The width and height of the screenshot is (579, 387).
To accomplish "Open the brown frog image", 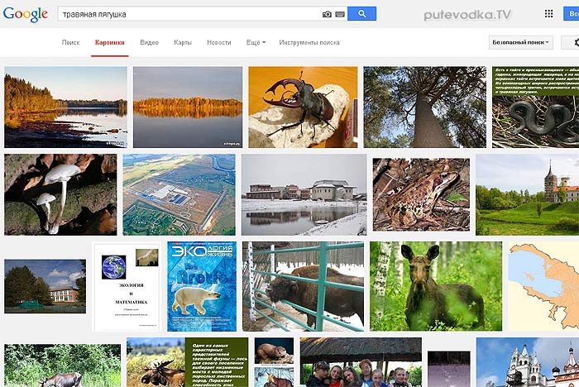I will click(421, 194).
